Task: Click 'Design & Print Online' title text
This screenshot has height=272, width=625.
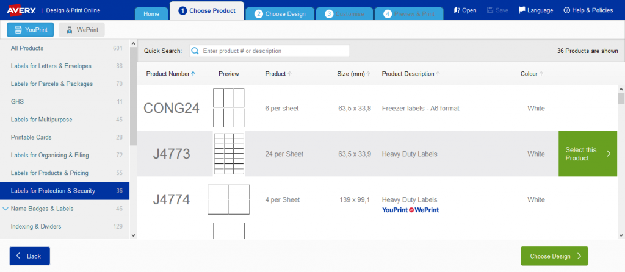Action: tap(73, 10)
